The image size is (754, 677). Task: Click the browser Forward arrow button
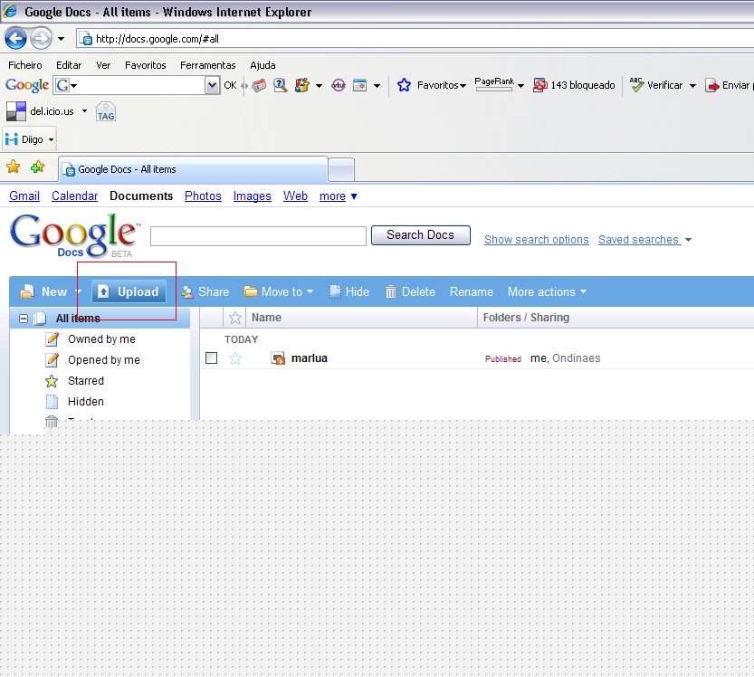coord(42,38)
